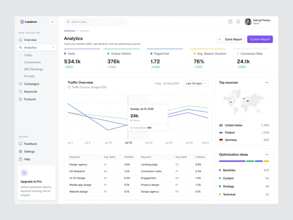Select the Funnels submenu item
293x220 pixels.
click(29, 76)
